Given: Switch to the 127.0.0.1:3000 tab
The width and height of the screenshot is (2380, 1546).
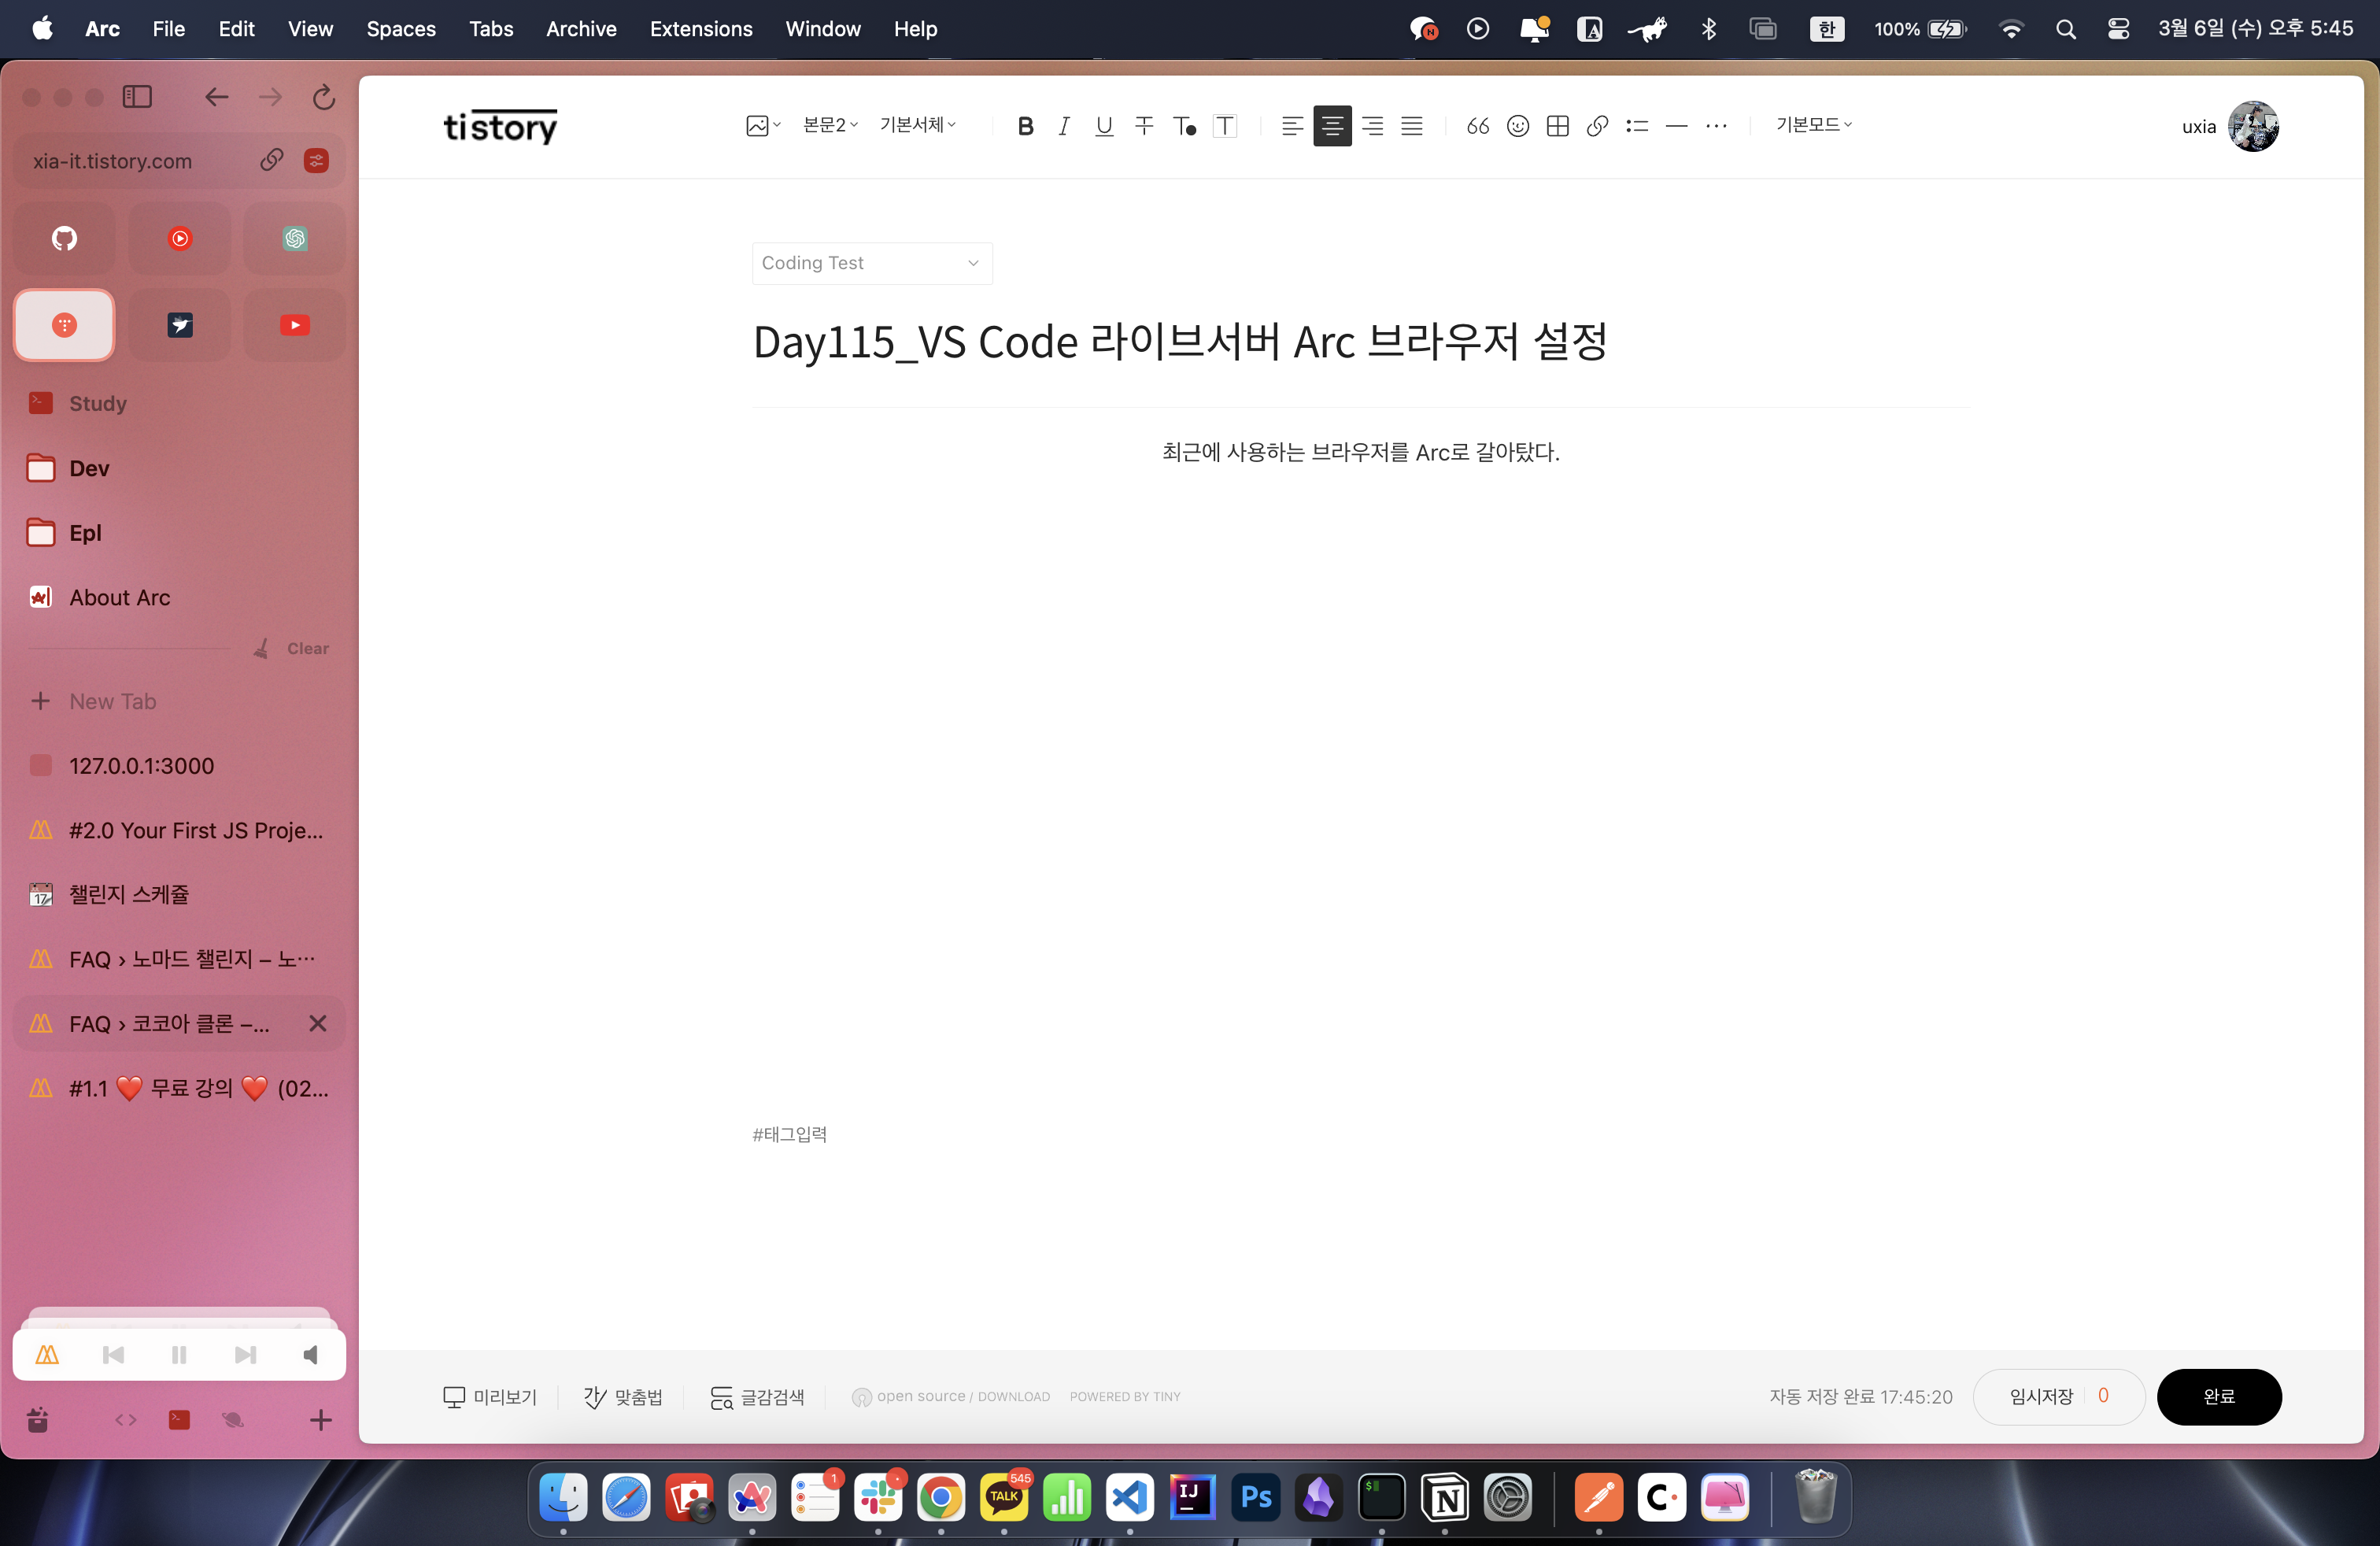Looking at the screenshot, I should coord(141,766).
